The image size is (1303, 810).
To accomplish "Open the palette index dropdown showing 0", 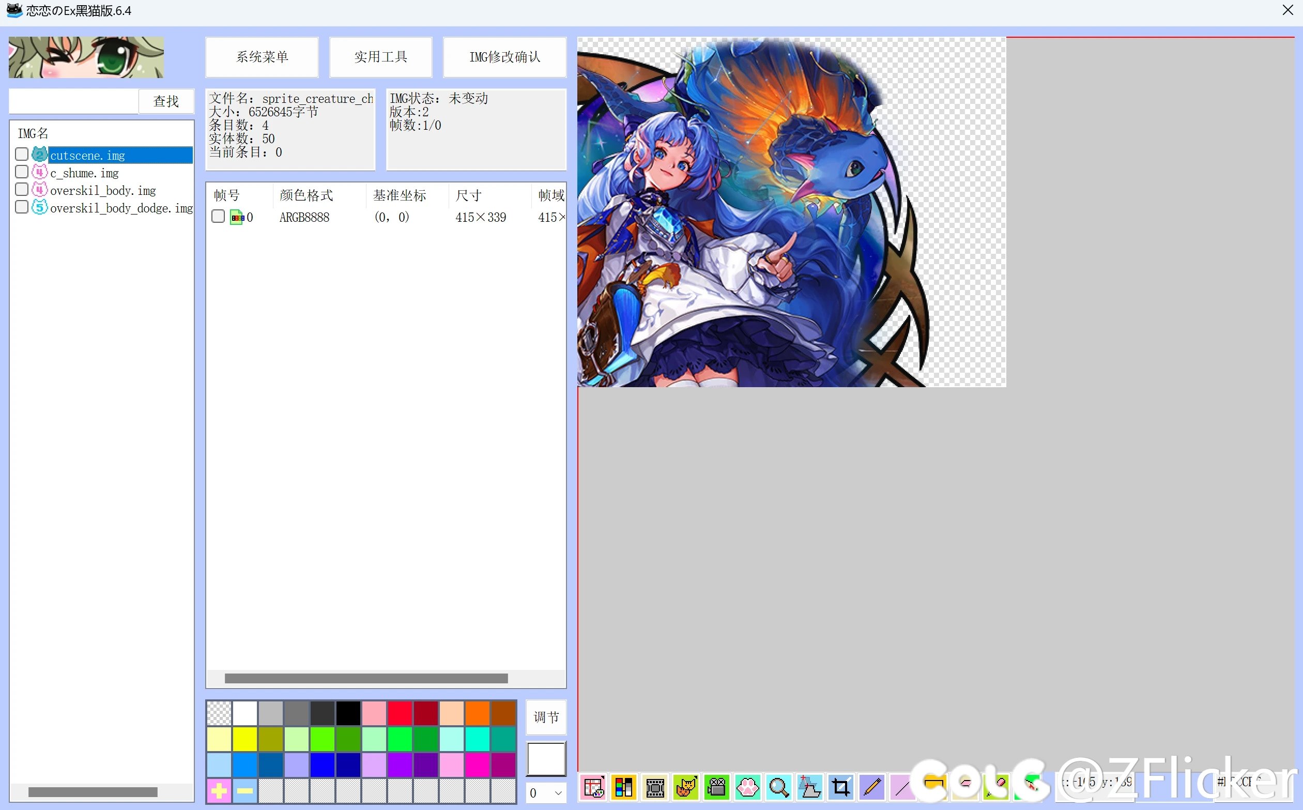I will pos(546,793).
